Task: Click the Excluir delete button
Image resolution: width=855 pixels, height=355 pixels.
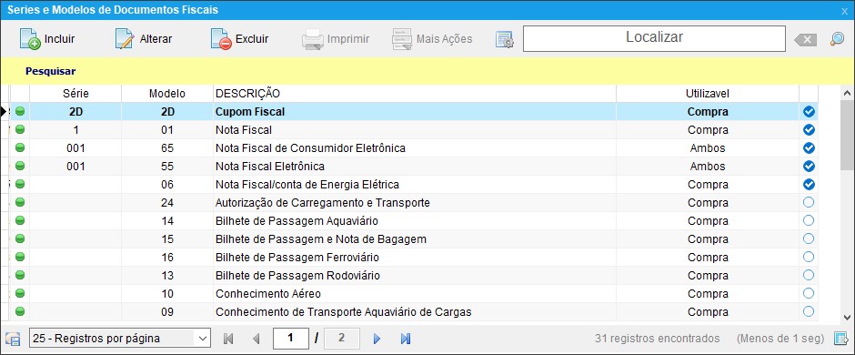Action: 239,39
